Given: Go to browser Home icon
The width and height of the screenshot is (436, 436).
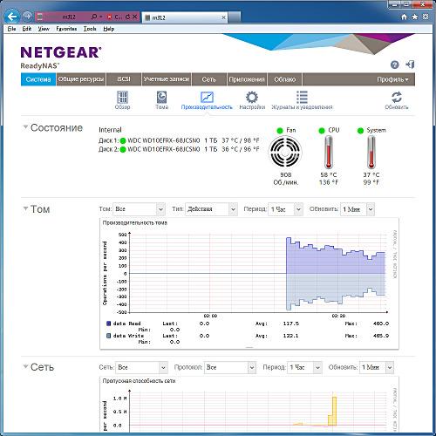Looking at the screenshot, I should point(404,17).
